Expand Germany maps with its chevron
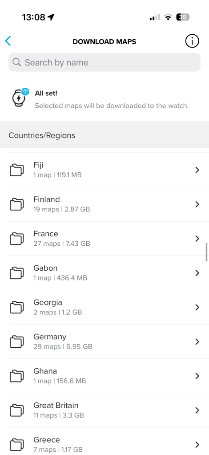The width and height of the screenshot is (209, 455). (x=197, y=341)
